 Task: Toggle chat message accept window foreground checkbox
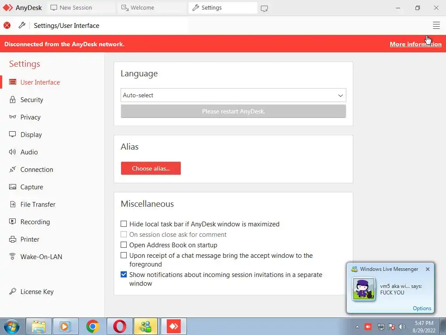[123, 255]
